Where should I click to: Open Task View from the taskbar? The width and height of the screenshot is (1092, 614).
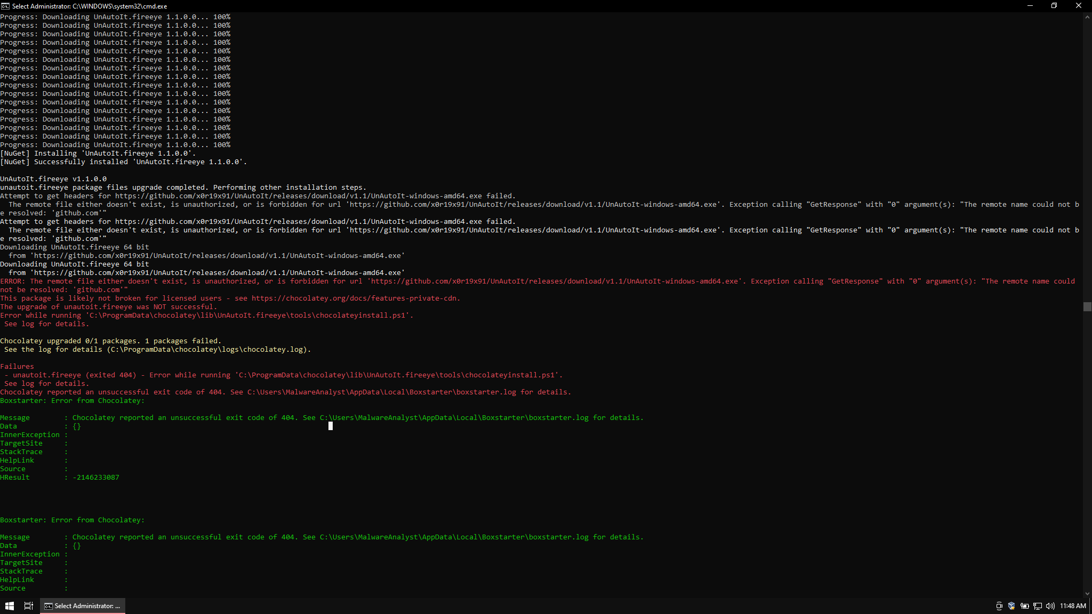tap(29, 606)
